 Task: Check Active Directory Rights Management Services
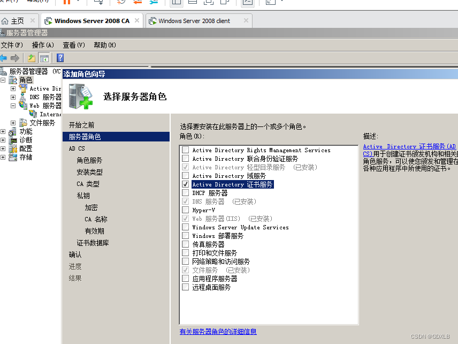185,150
